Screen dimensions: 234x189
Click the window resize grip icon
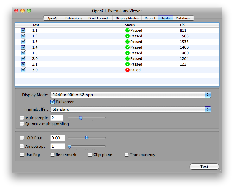219,170
